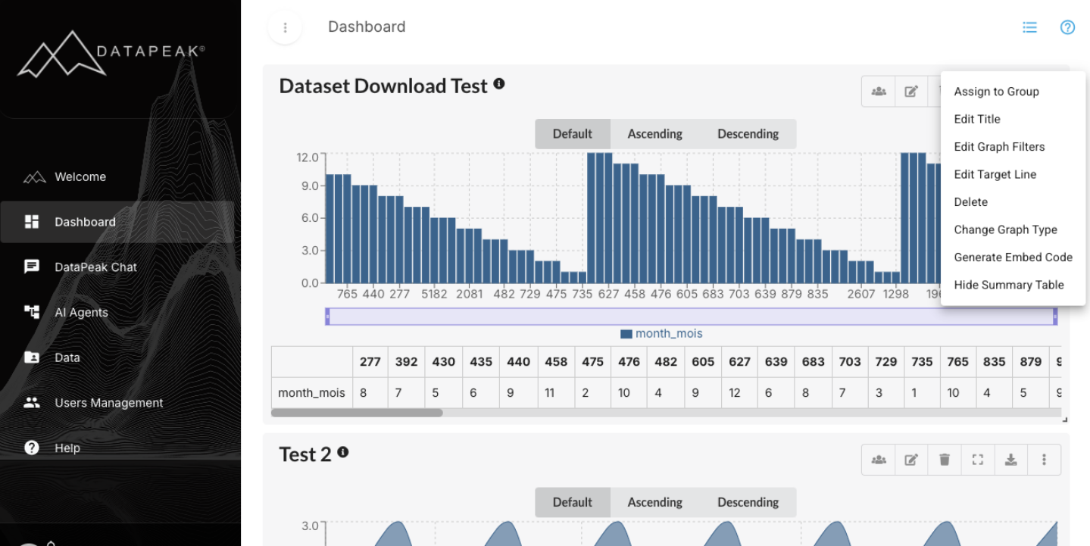Open the list view icon near the help icon
This screenshot has height=546, width=1090.
[1029, 27]
